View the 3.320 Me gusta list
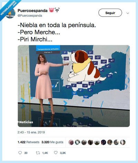This screenshot has height=163, width=138. tap(52, 142)
